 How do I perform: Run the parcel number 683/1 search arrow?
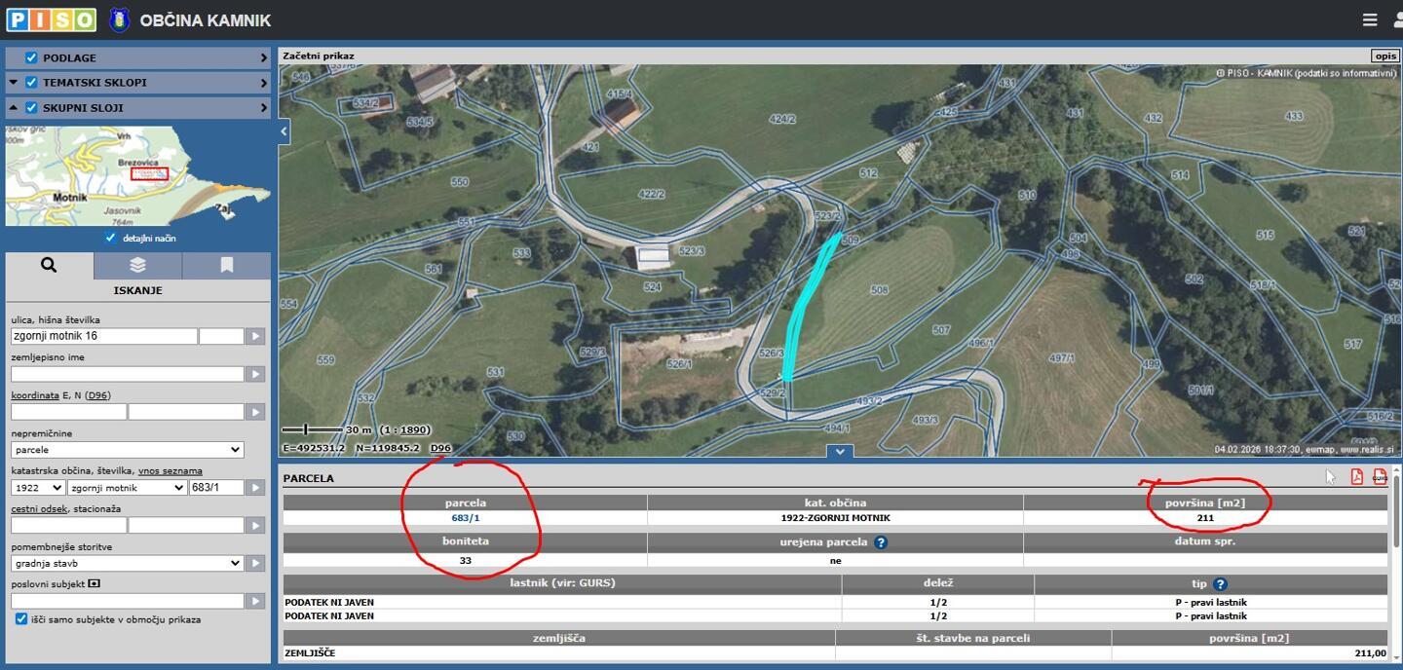click(x=255, y=488)
